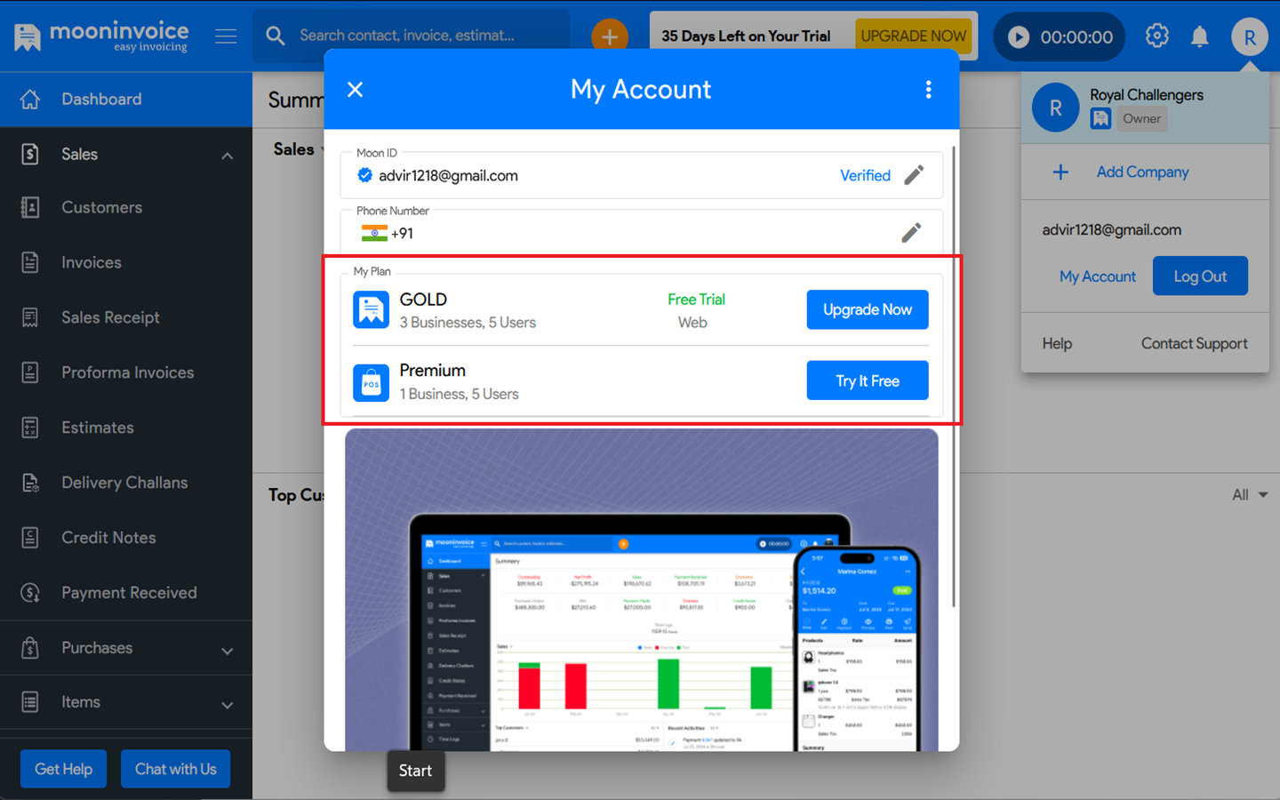Collapse the Sales sidebar section
Screen dimensions: 1280x800
pyautogui.click(x=227, y=156)
